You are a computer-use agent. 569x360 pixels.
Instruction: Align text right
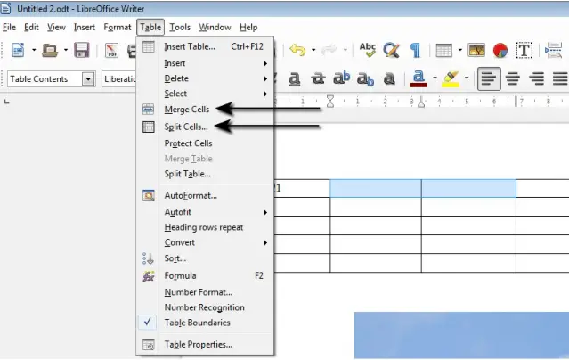pos(536,78)
